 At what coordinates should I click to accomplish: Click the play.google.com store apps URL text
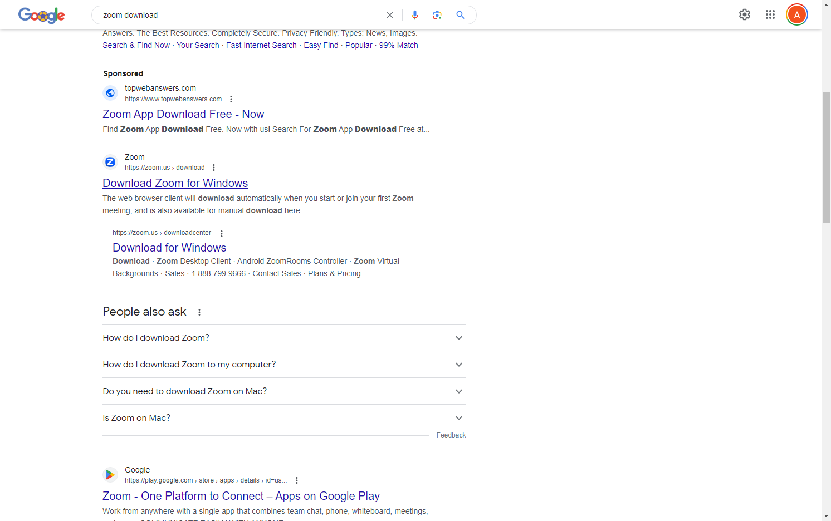coord(206,480)
